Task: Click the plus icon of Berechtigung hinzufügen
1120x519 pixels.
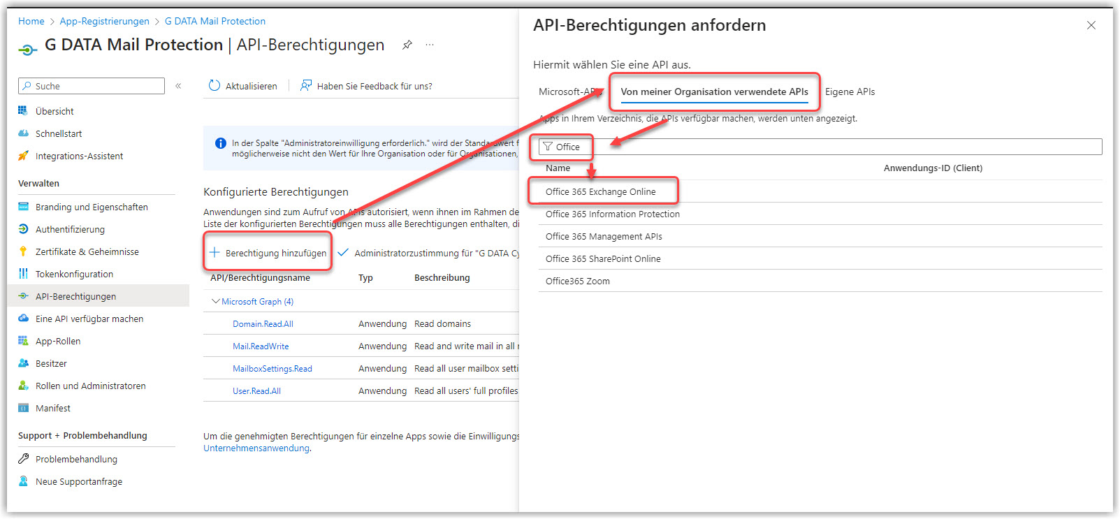Action: click(214, 253)
